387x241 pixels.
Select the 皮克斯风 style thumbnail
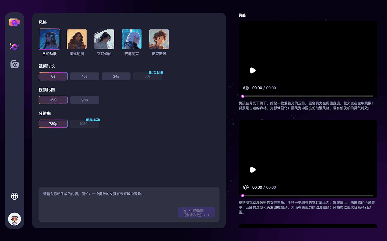coord(159,39)
